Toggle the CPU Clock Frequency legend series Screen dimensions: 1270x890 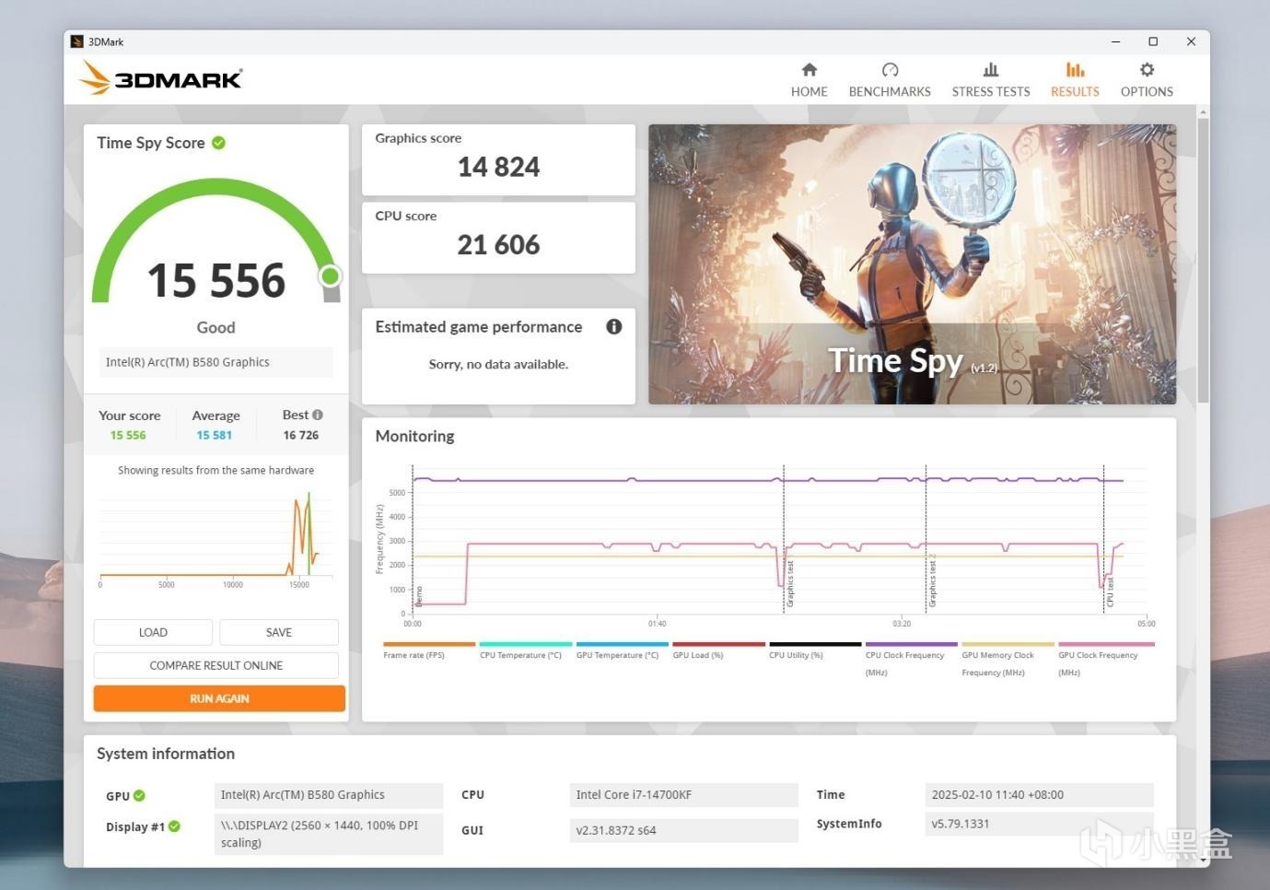pyautogui.click(x=911, y=660)
